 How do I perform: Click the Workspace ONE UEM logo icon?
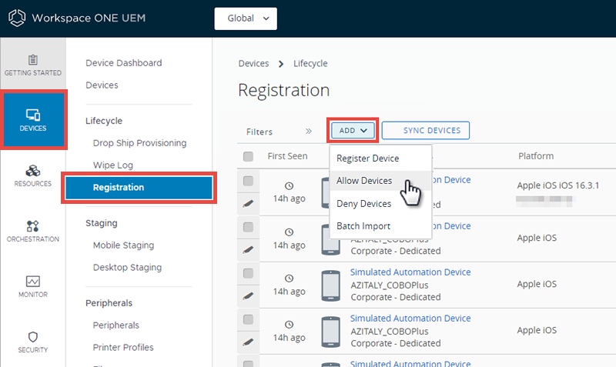pyautogui.click(x=17, y=18)
